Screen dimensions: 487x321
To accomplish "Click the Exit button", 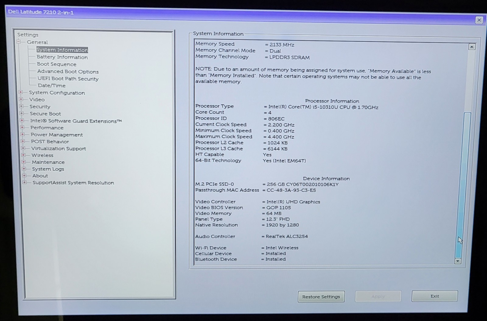I will click(x=435, y=296).
